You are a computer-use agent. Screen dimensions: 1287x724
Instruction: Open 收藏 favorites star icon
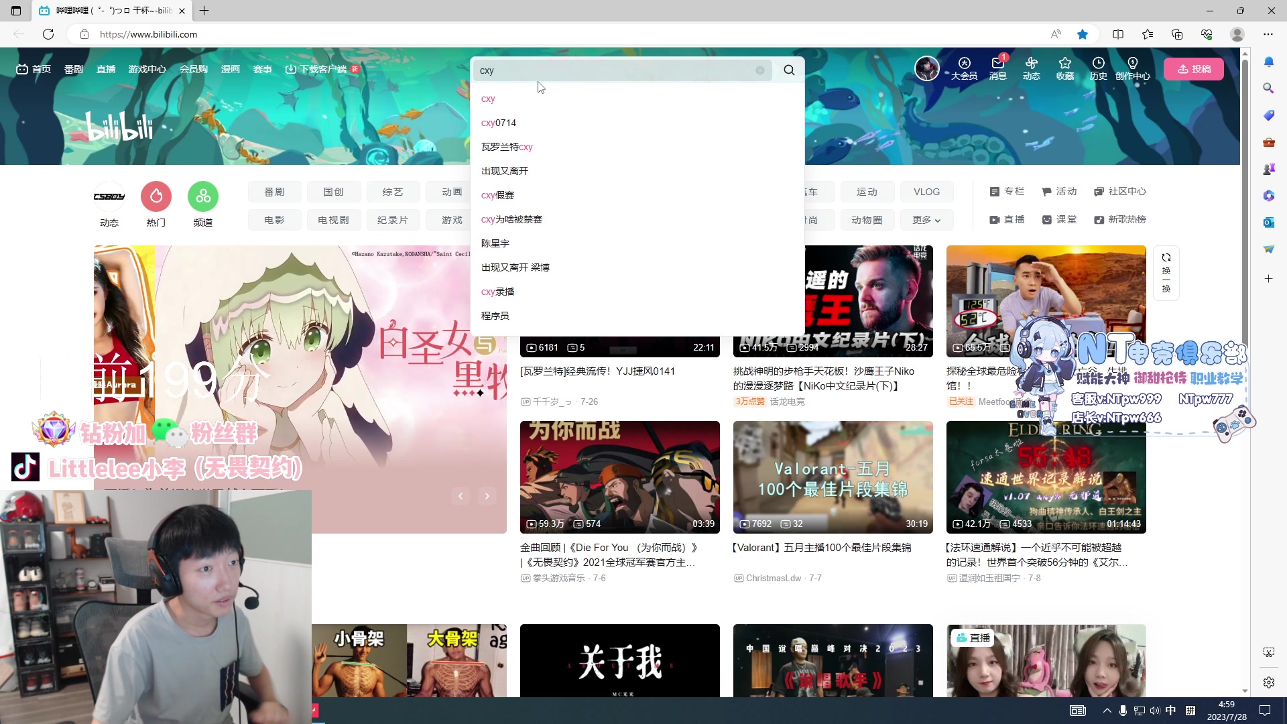pyautogui.click(x=1065, y=69)
